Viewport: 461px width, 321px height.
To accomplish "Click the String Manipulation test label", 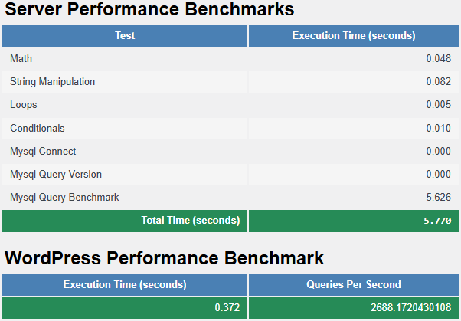I will pos(53,82).
